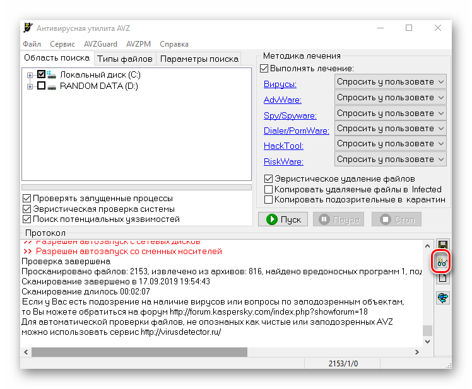This screenshot has height=389, width=472.
Task: Toggle Выполнять лечение checkbox
Action: point(264,68)
